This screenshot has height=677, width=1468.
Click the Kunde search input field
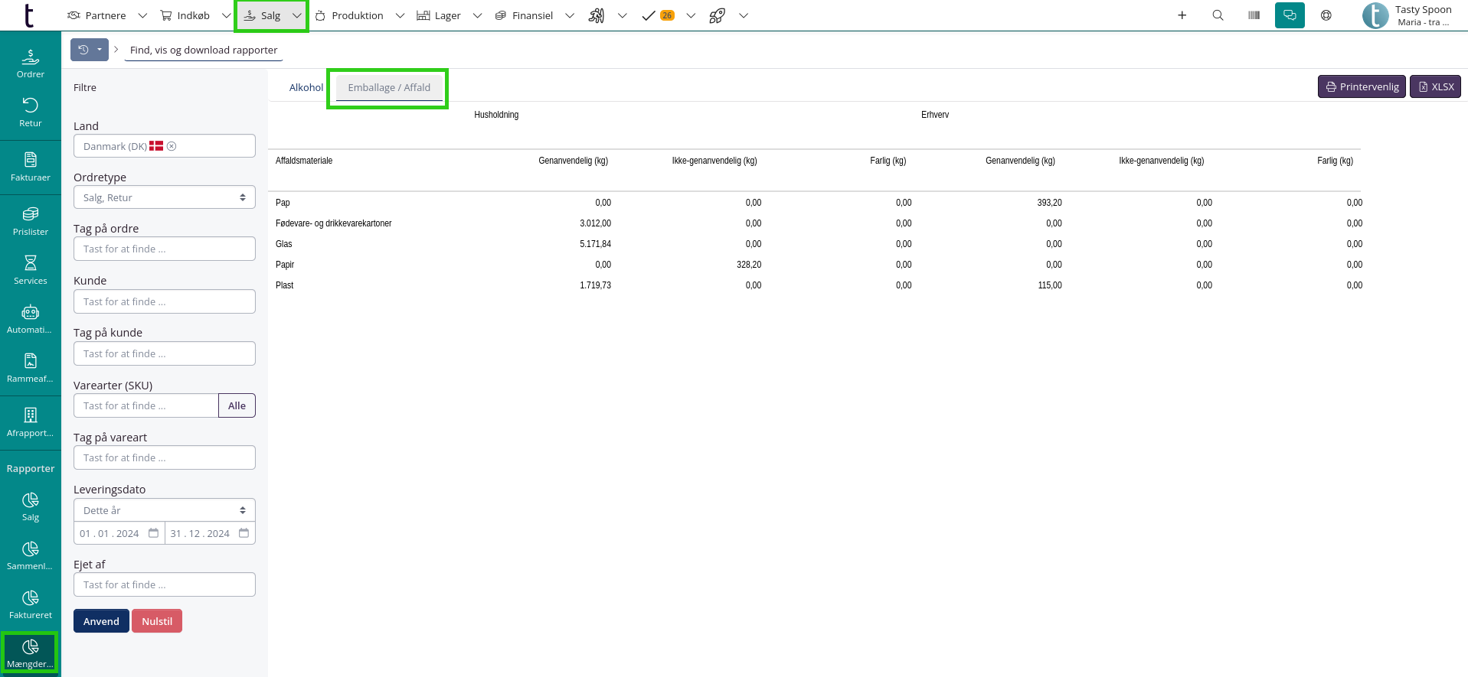tap(165, 301)
